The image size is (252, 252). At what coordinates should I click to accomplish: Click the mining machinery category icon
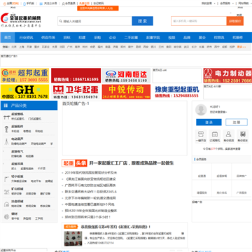[6, 192]
